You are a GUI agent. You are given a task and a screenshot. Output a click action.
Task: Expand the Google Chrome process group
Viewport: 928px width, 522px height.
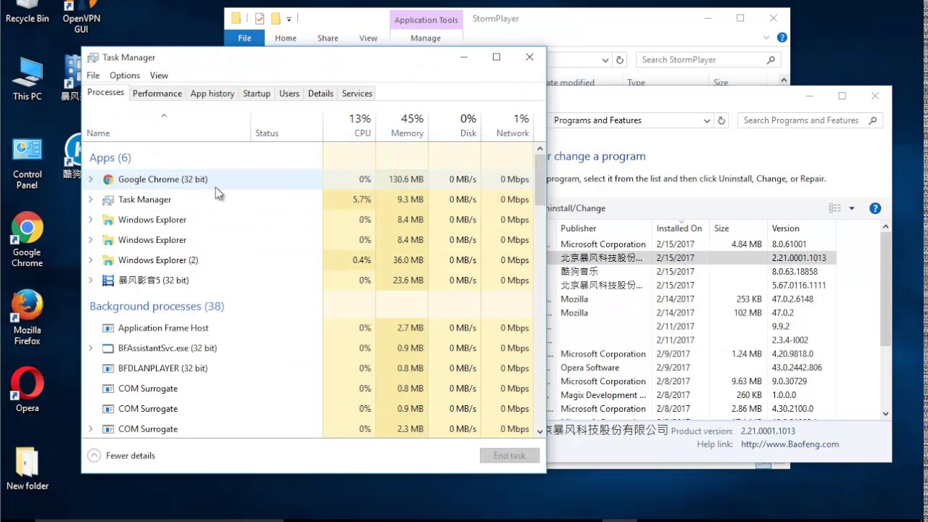tap(91, 179)
